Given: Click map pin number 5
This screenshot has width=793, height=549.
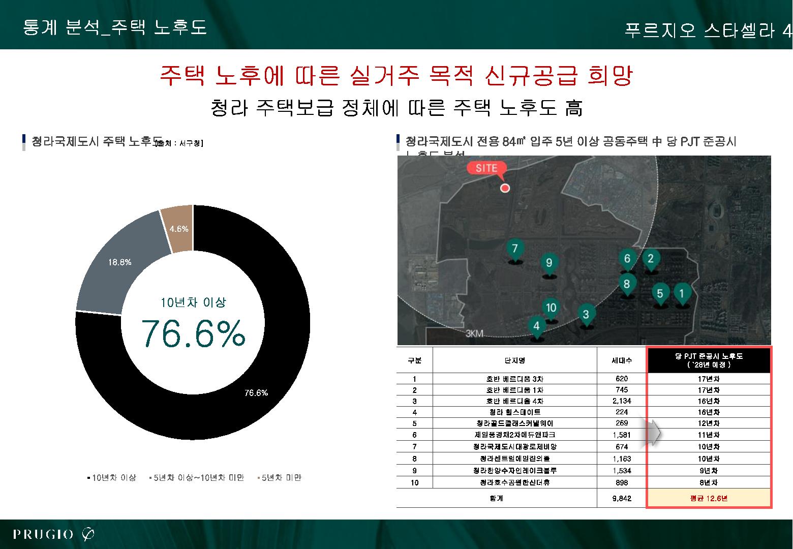Looking at the screenshot, I should pos(660,295).
